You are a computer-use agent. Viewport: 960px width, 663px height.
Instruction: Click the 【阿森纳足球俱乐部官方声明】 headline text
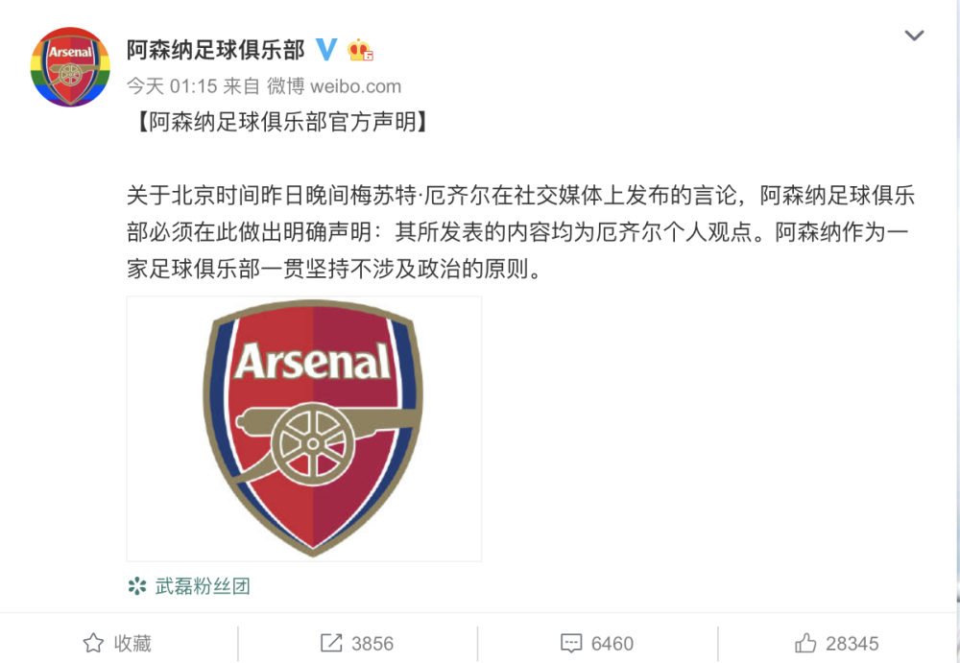pos(280,123)
